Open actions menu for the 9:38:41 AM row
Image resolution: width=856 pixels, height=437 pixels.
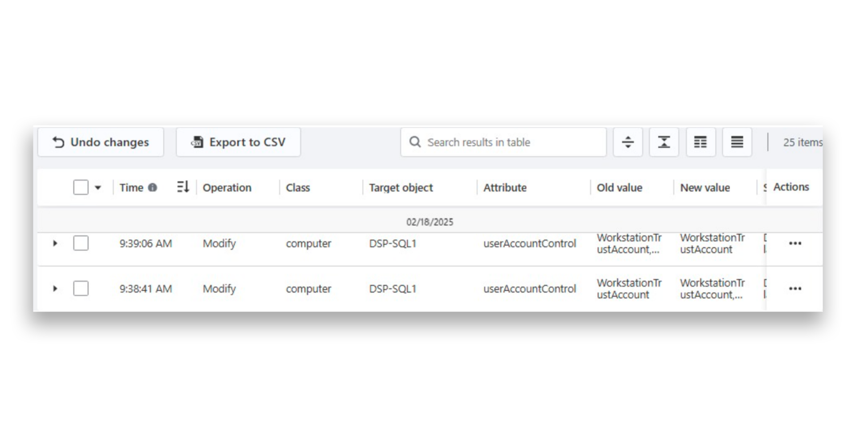[795, 288]
